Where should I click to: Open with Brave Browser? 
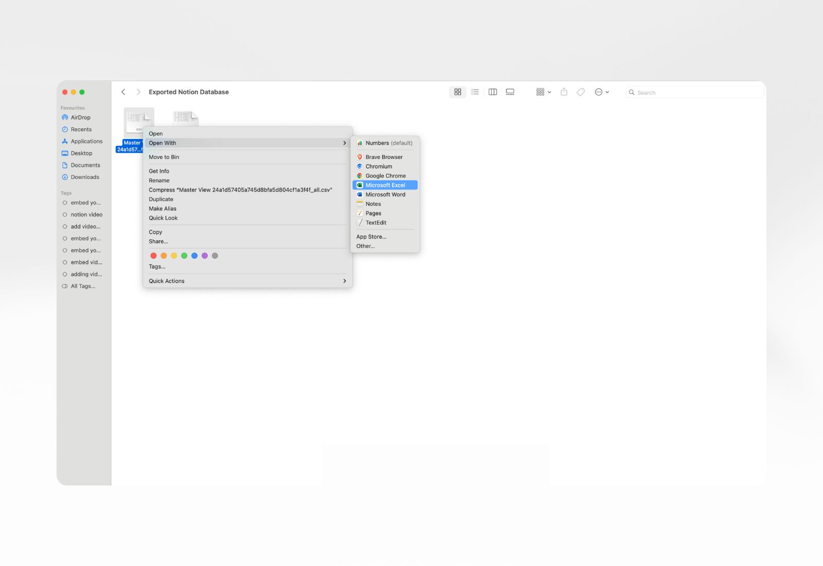[385, 157]
